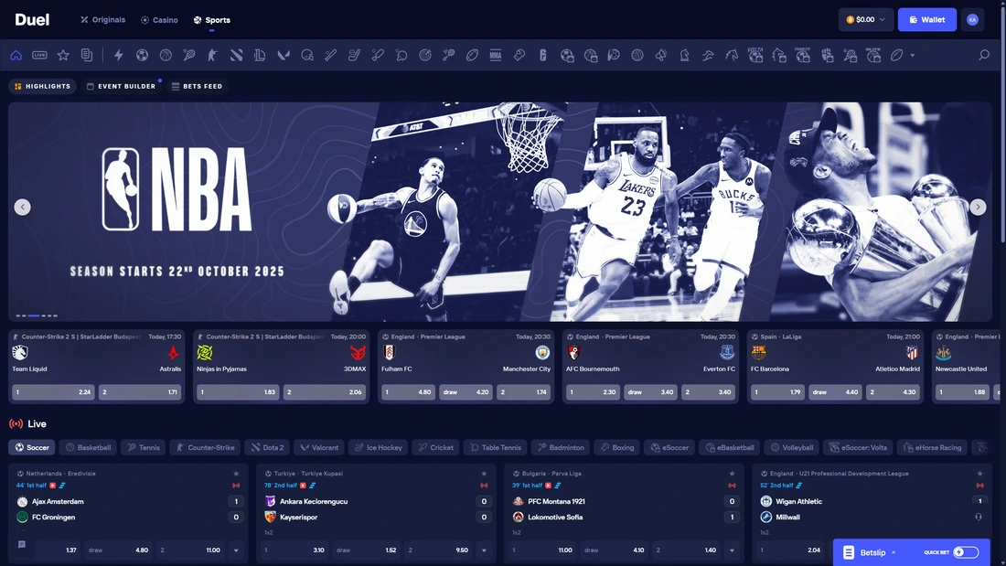
Task: Select the horse racing icon
Action: 732,55
